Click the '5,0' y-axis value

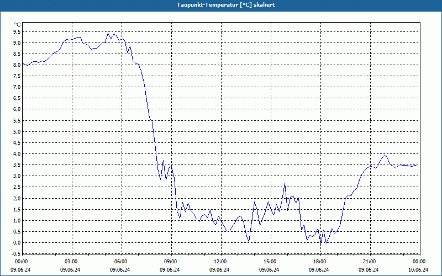pos(17,131)
